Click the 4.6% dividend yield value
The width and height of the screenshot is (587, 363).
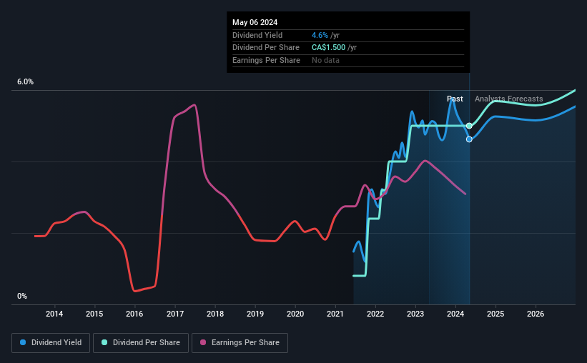(x=320, y=35)
